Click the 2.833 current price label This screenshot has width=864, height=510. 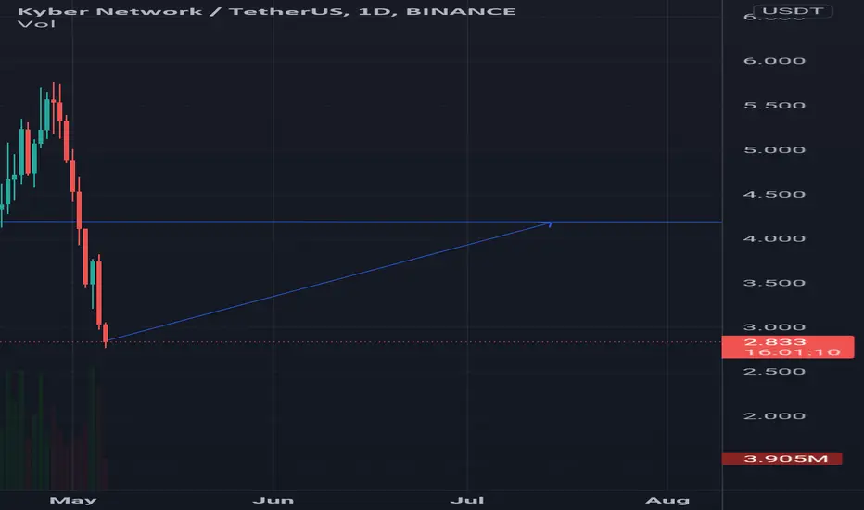775,342
